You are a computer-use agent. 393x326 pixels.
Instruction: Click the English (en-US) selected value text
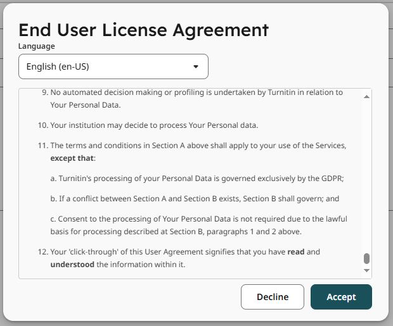pos(62,66)
